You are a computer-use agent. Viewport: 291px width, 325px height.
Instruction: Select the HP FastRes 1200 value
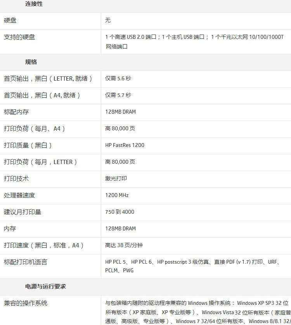coord(125,145)
